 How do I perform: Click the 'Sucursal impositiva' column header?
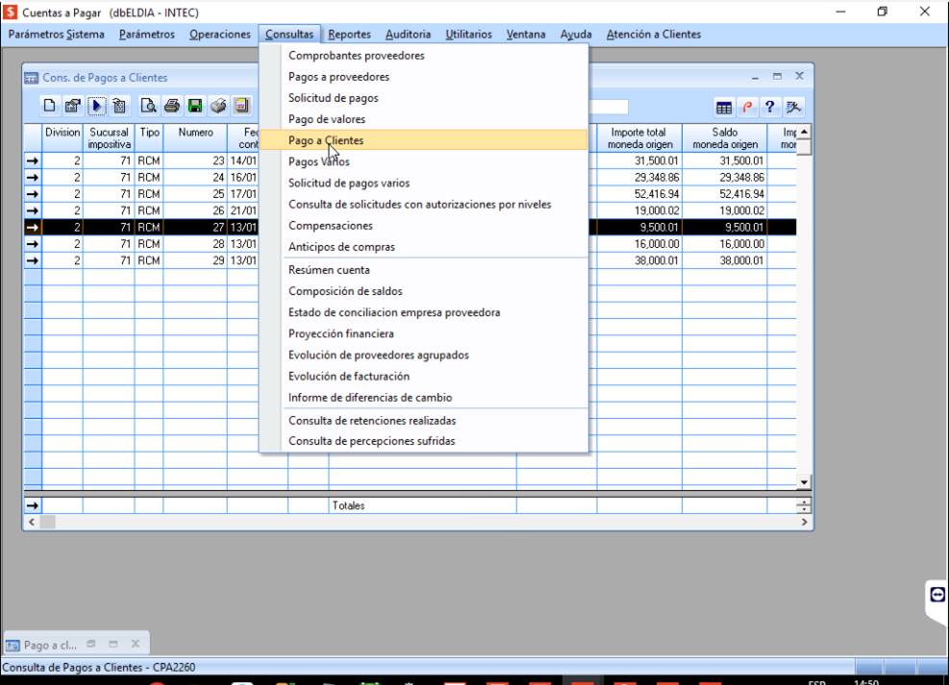click(109, 138)
